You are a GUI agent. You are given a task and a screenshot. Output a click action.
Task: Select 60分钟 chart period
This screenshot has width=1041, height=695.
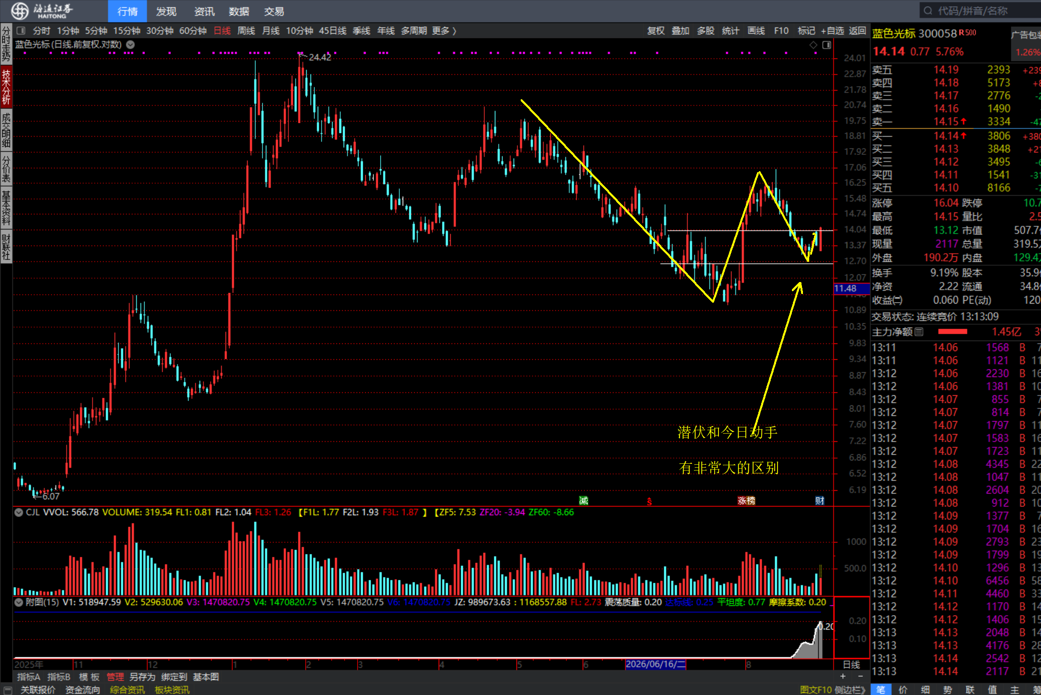coord(193,31)
